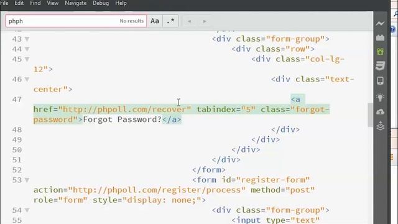Collapse code fold at line 44
Screen dimensions: 398x224
pos(27,49)
